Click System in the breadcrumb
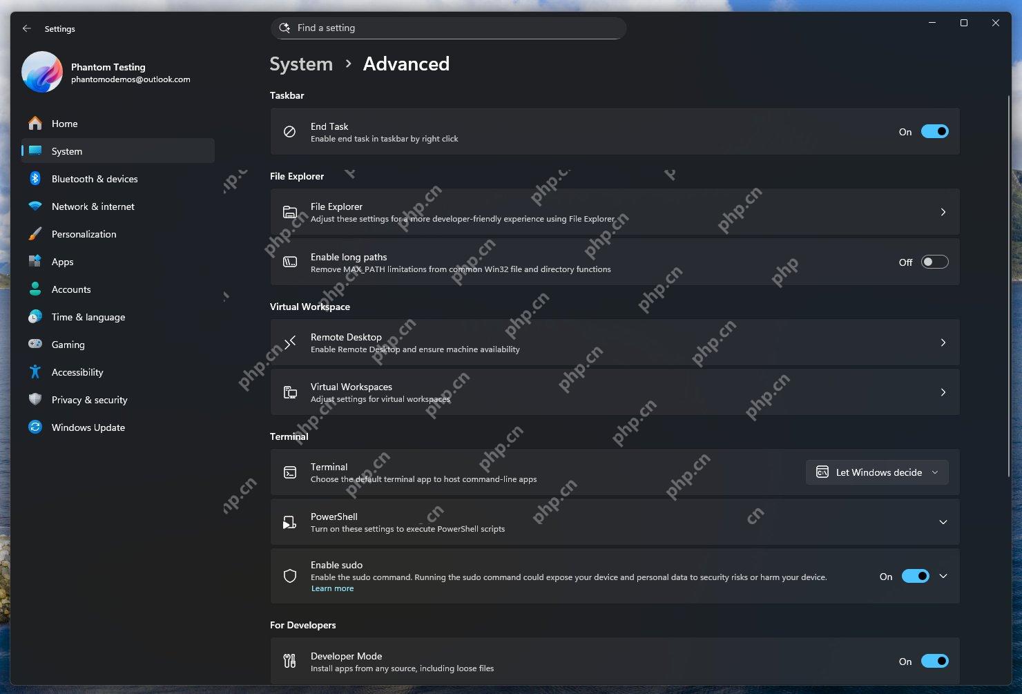The height and width of the screenshot is (694, 1022). tap(301, 64)
